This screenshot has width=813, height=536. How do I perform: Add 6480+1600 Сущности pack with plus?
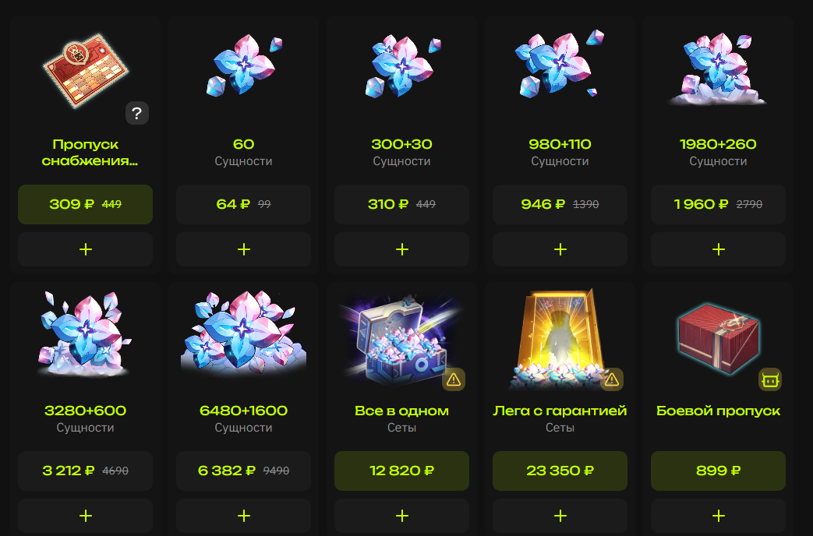click(x=243, y=516)
